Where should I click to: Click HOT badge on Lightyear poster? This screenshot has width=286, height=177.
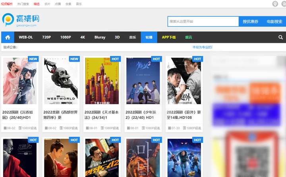click(x=197, y=140)
